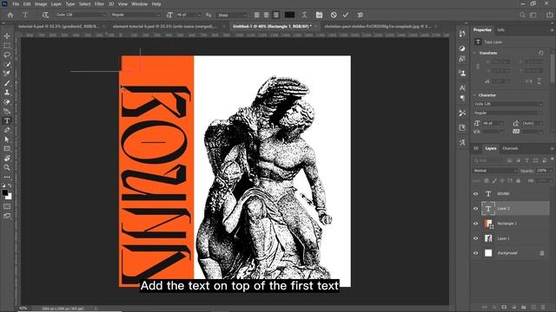Image resolution: width=556 pixels, height=312 pixels.
Task: Toggle layer filtering switch on or off
Action: (x=553, y=159)
